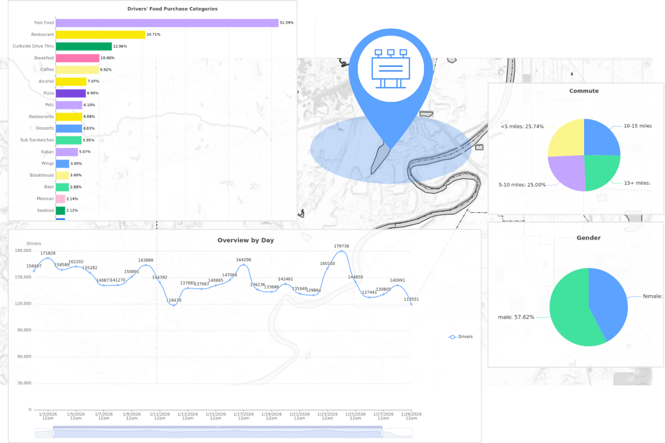Click the left handle of the date range slider
The height and width of the screenshot is (443, 665).
[53, 432]
